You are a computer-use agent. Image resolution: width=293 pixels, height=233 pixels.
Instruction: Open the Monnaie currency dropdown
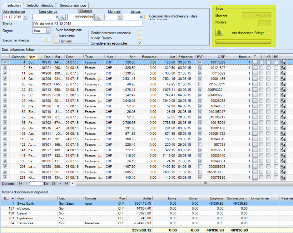click(119, 17)
